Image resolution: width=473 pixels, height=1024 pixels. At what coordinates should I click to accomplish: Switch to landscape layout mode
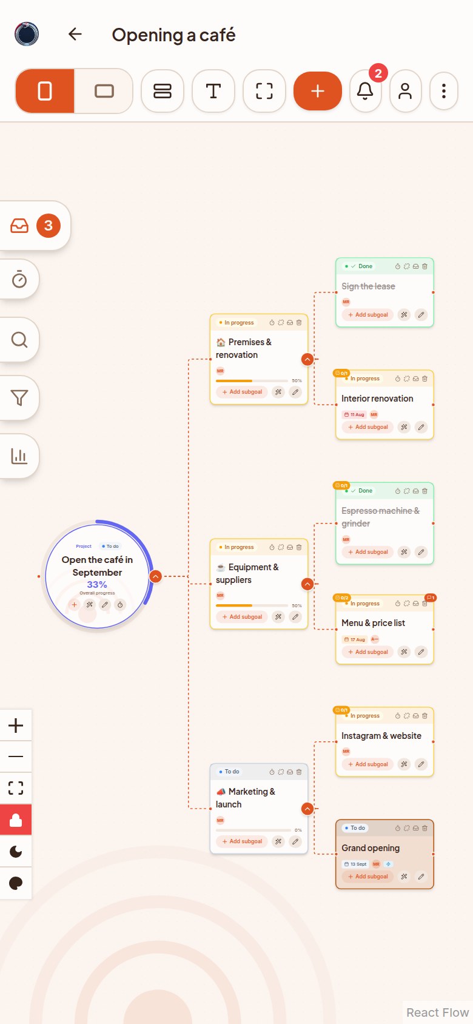104,91
